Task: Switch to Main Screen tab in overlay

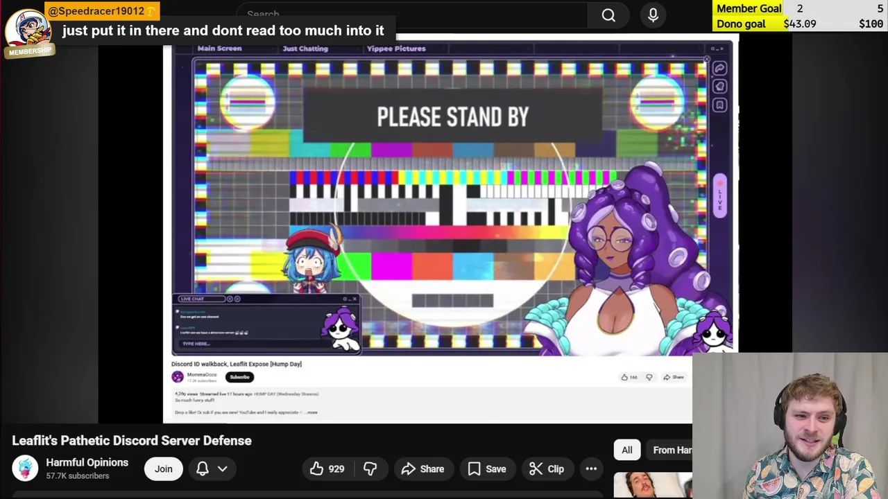Action: 219,49
